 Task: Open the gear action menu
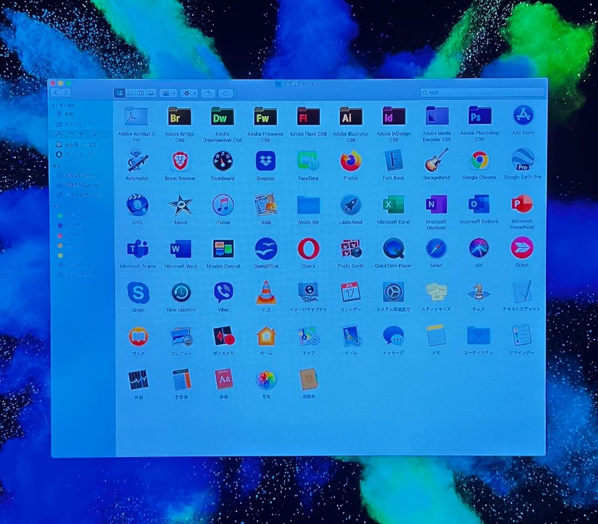[x=188, y=93]
